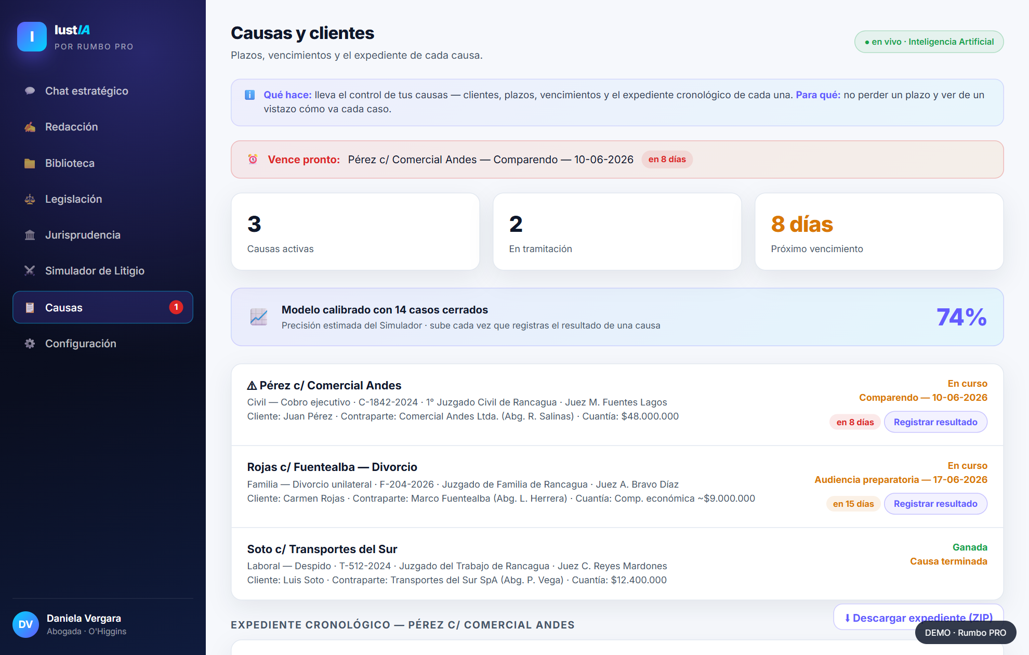Click the Próximo vencimiento card

coord(879,232)
